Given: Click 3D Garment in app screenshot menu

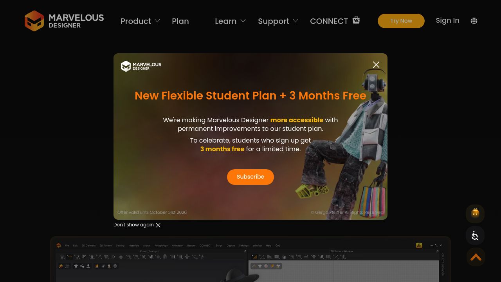Looking at the screenshot, I should pyautogui.click(x=88, y=246).
